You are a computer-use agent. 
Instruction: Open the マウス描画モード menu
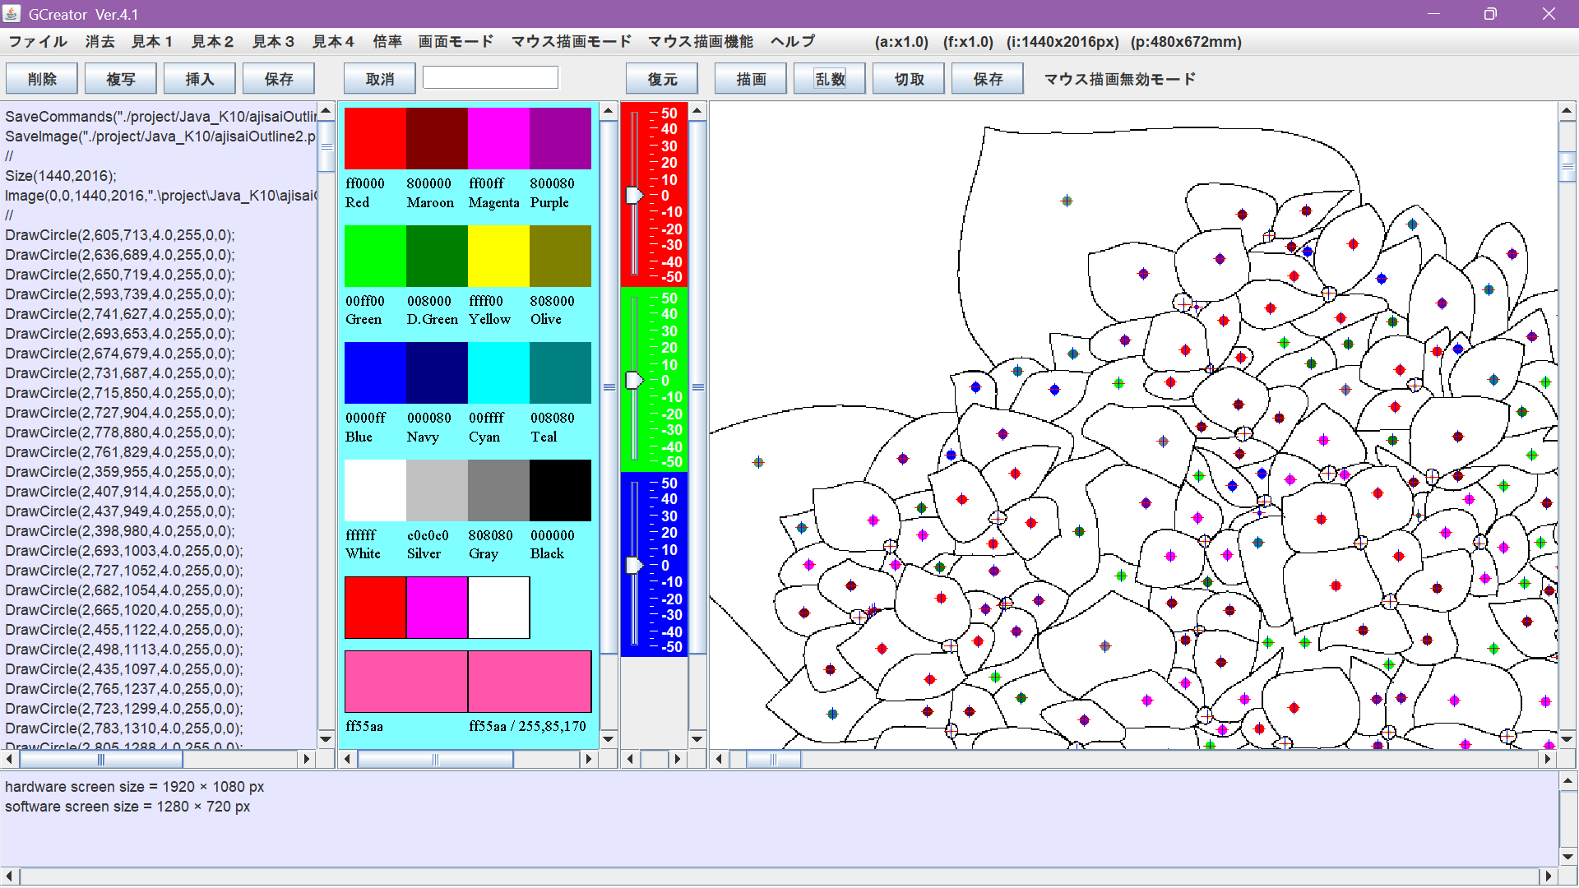[x=571, y=42]
